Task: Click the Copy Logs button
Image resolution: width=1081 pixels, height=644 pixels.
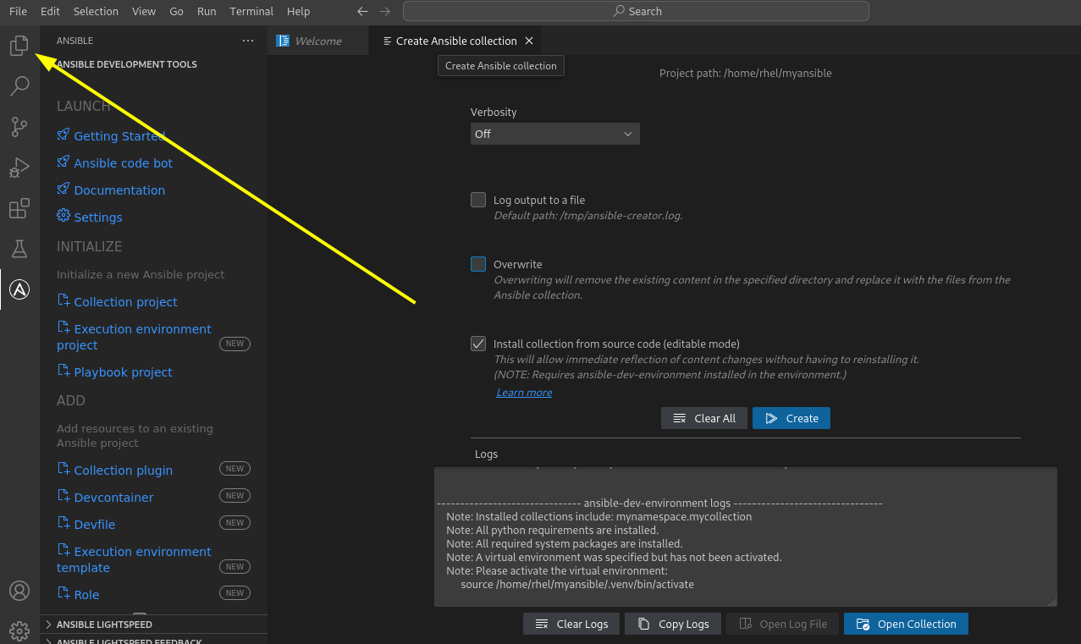Action: tap(673, 624)
